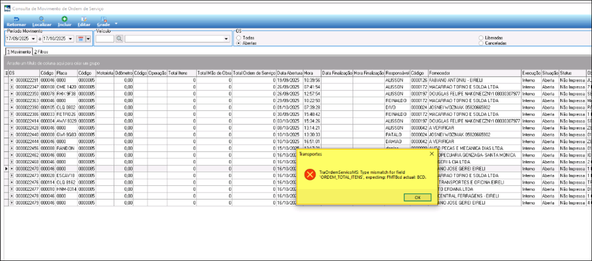
Task: Switch to the 2 Filtros tab
Action: pos(41,51)
